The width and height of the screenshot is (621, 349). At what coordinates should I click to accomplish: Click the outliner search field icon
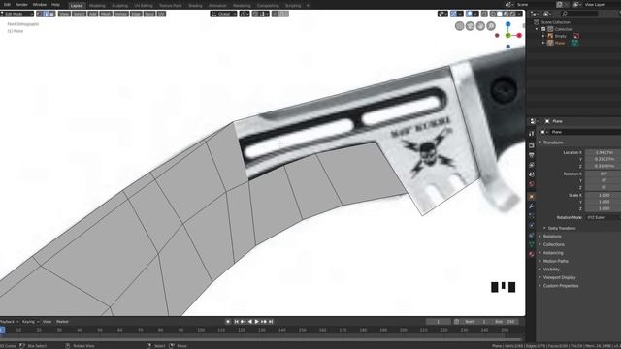564,14
